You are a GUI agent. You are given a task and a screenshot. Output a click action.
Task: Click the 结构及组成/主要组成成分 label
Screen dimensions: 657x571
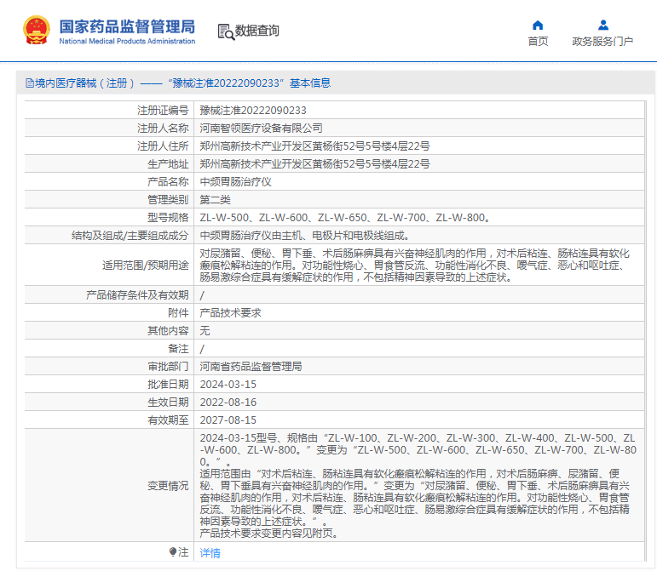coord(130,236)
